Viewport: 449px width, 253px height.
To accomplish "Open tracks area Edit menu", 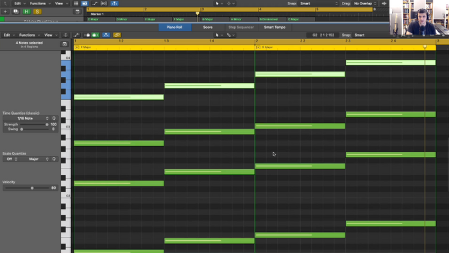I will 19,3.
